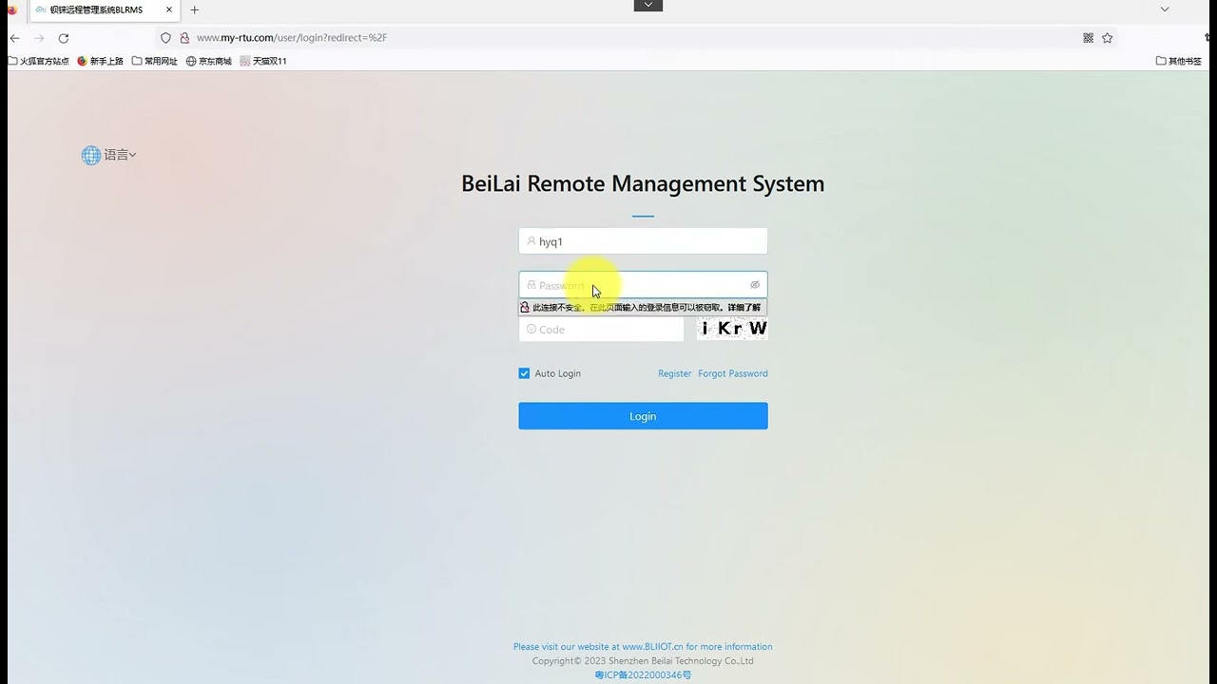Click the shield tracking protection icon
This screenshot has width=1217, height=684.
click(x=165, y=38)
